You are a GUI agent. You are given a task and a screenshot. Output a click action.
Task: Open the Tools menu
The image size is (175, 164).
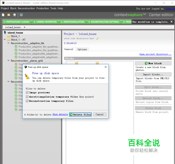coord(53,8)
